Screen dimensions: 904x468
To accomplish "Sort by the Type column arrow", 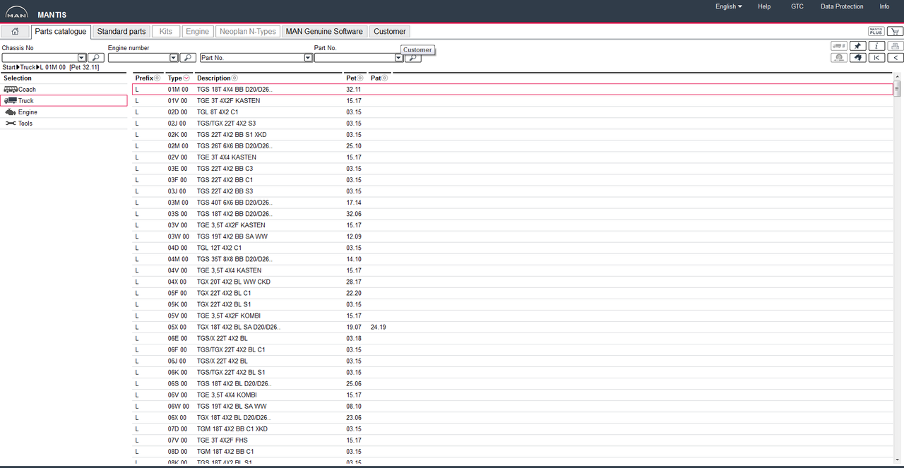I will tap(186, 78).
